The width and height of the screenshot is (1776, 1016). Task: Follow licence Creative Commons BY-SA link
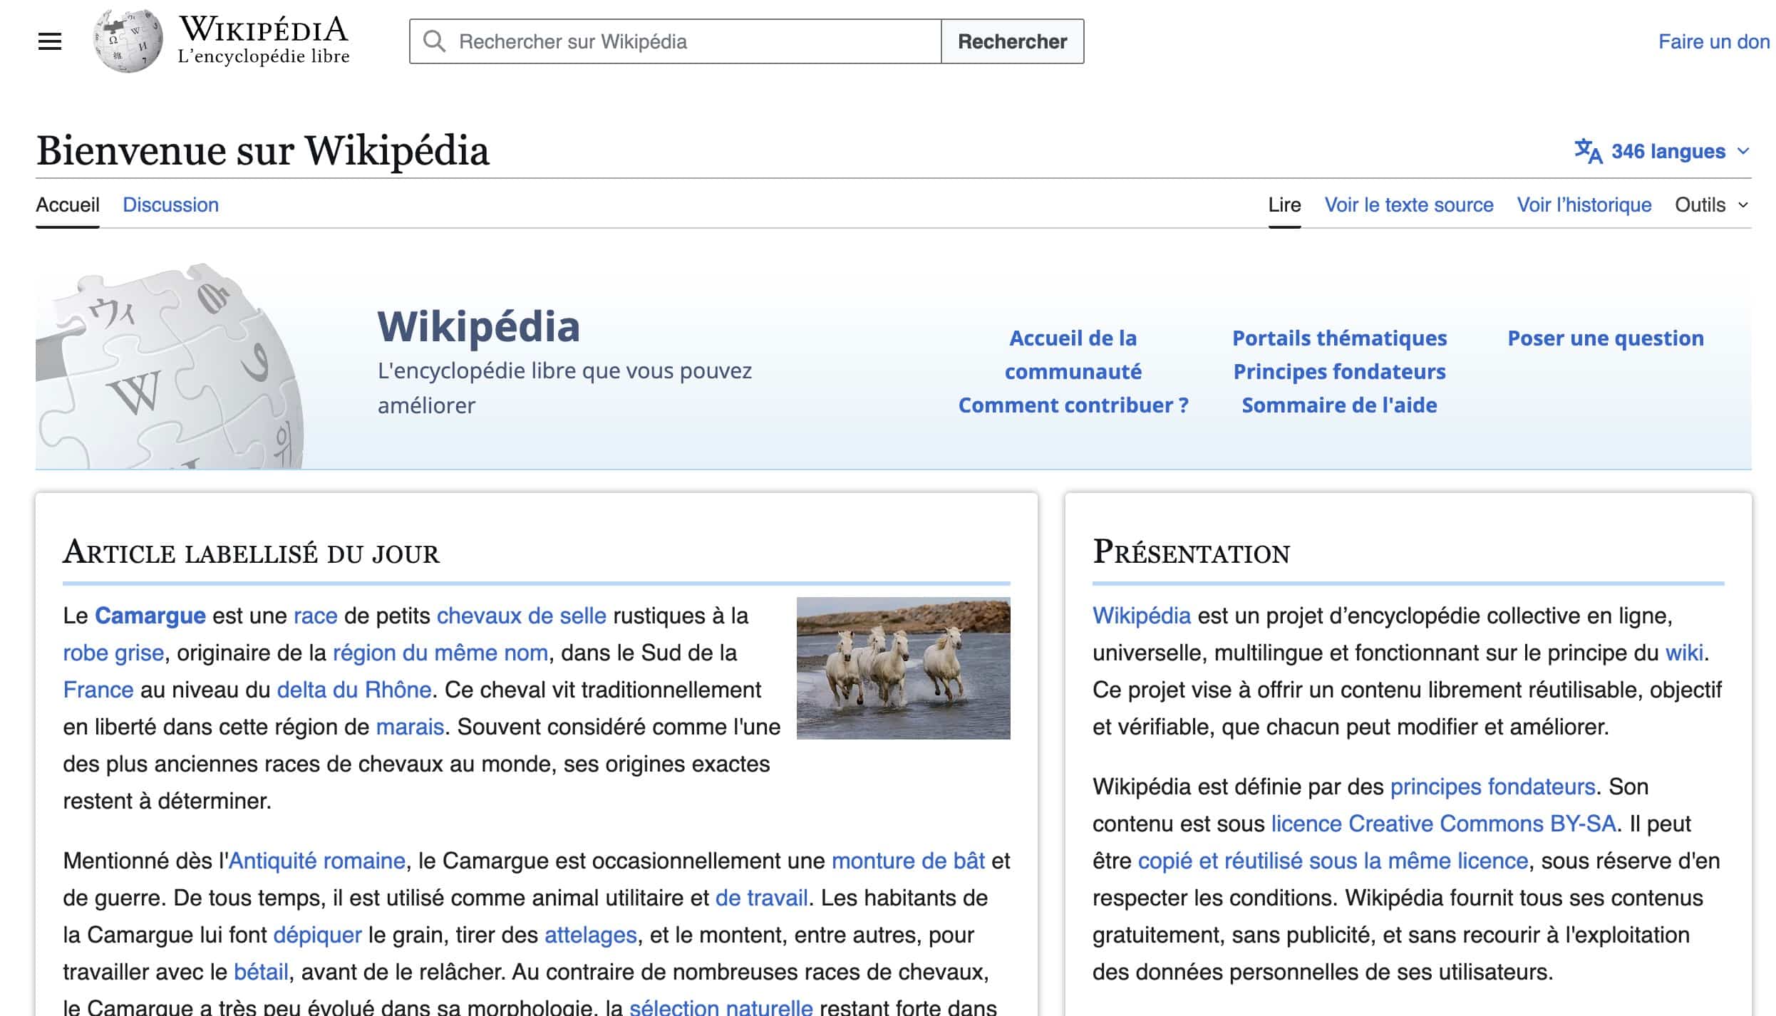(1443, 824)
